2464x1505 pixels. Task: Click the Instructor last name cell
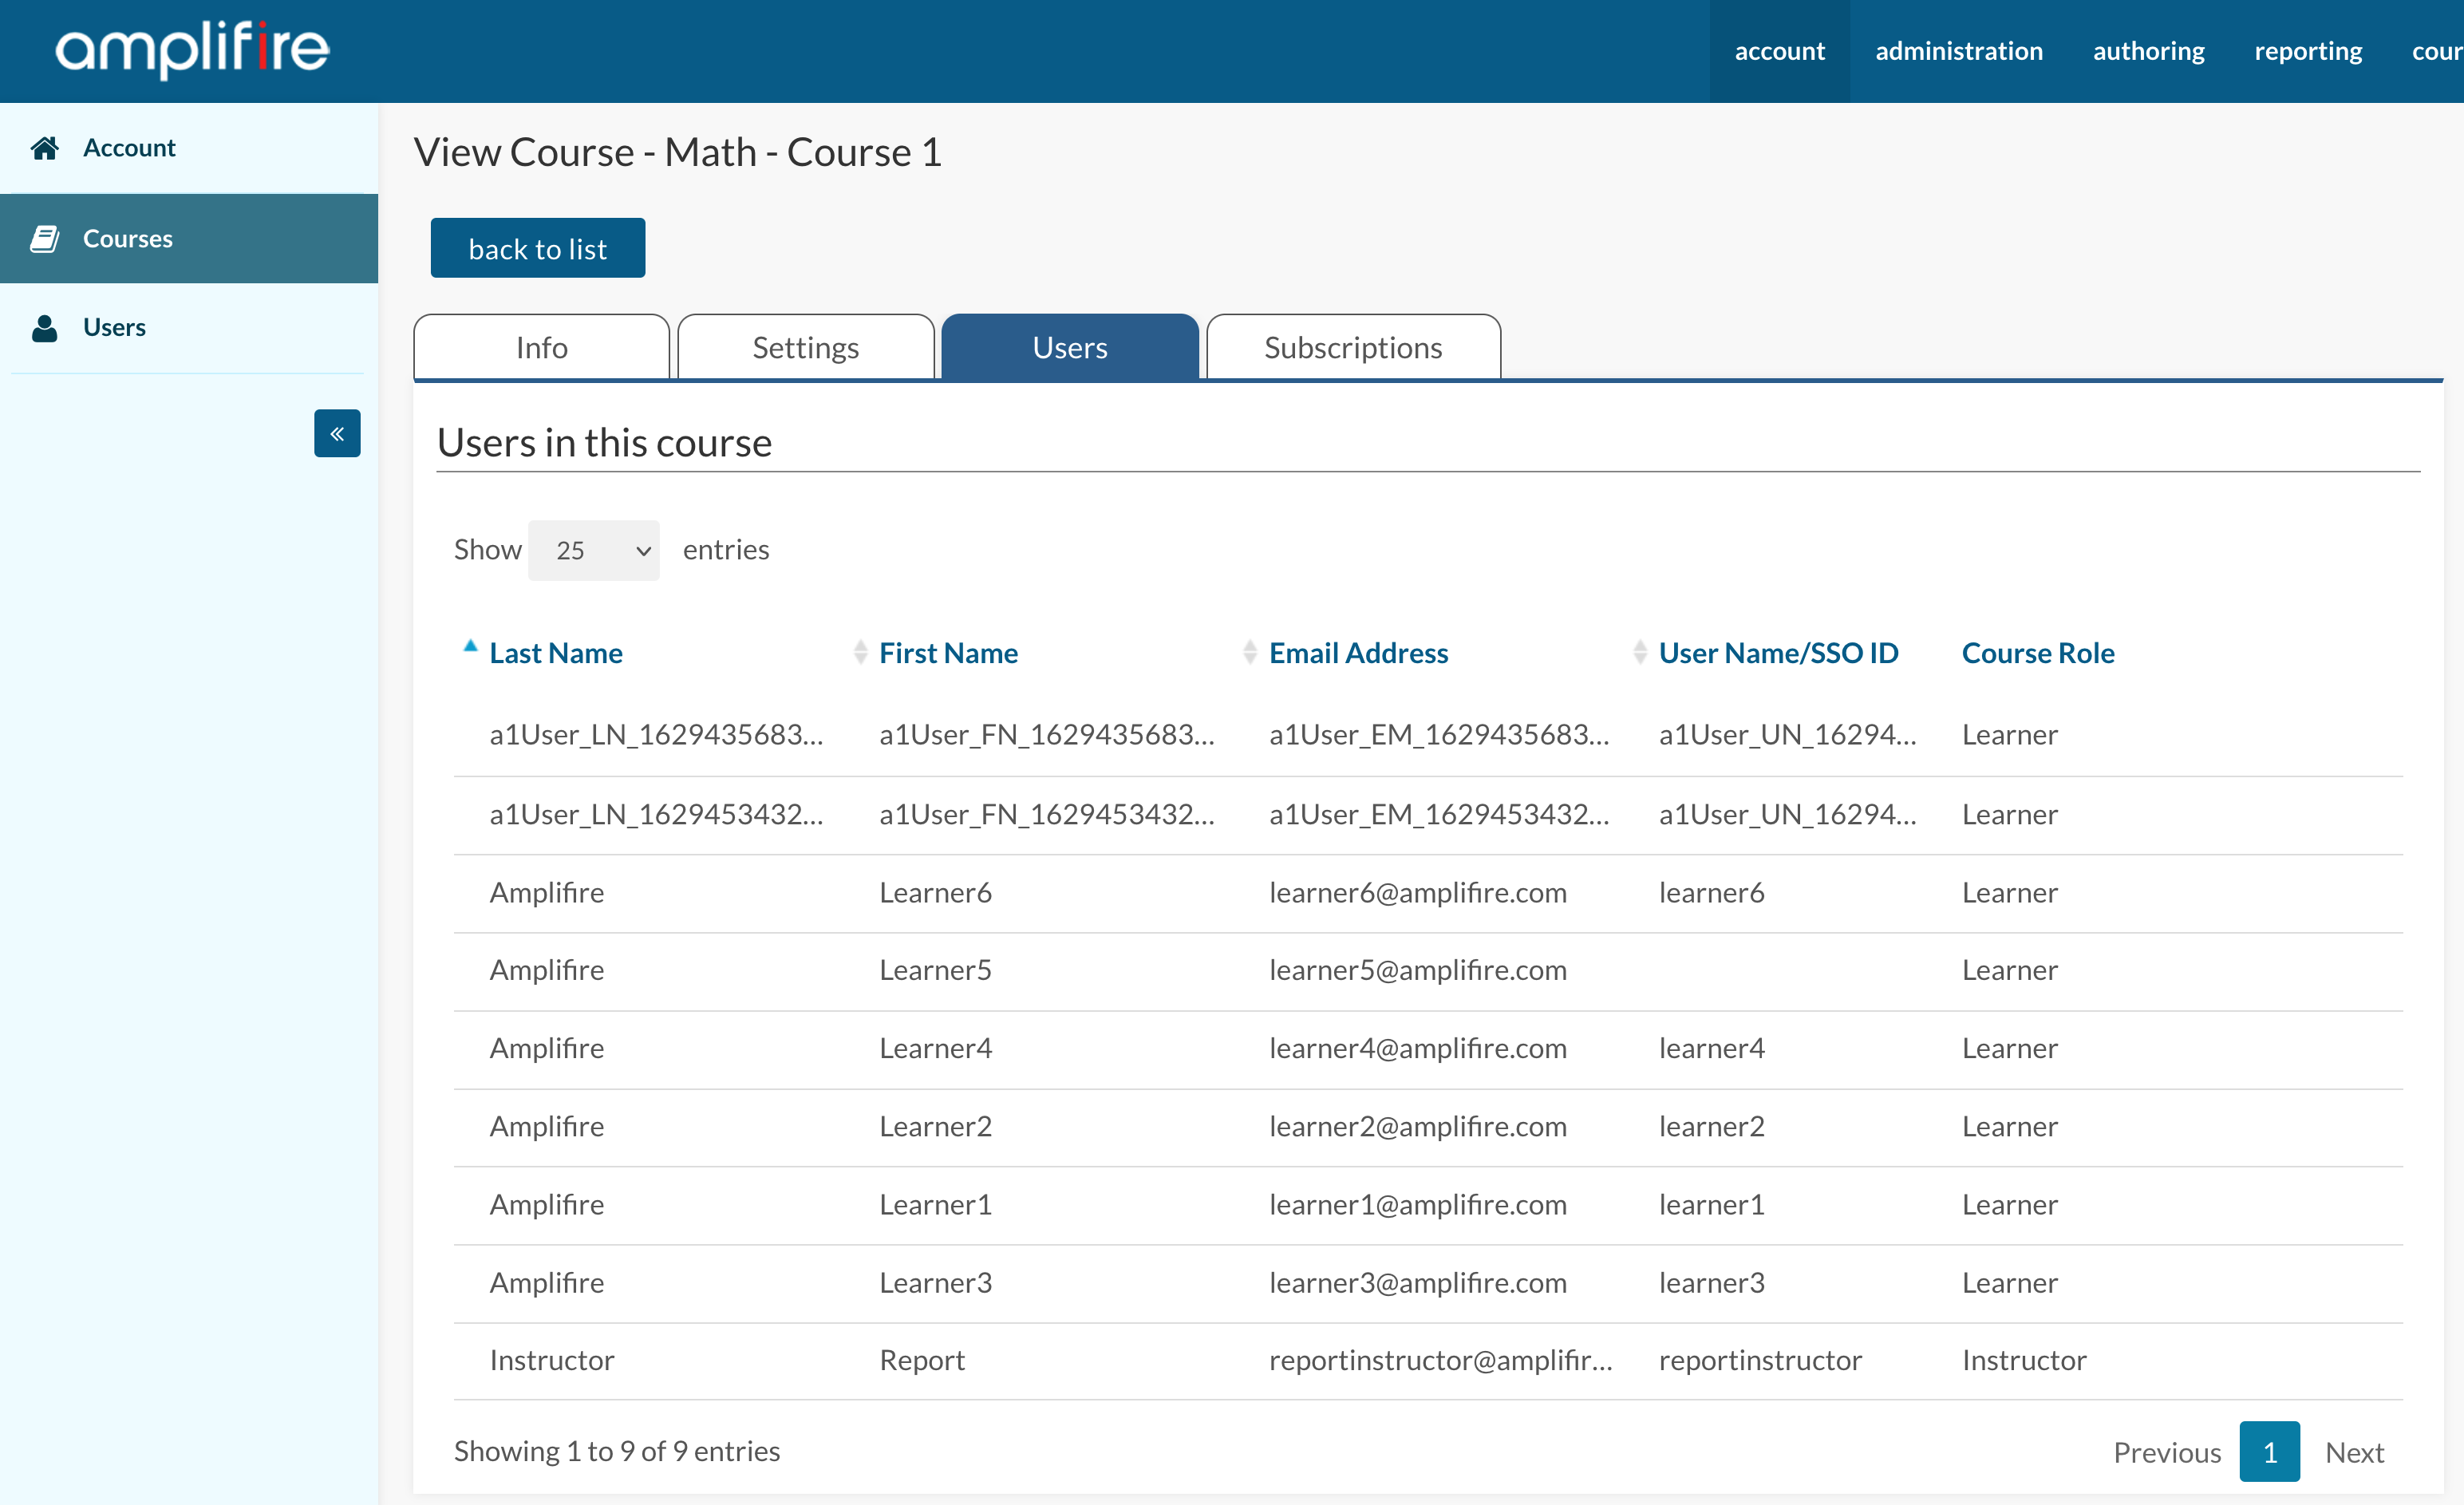pos(552,1360)
